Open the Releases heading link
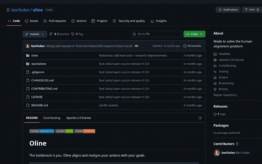The image size is (262, 164). [x=221, y=106]
